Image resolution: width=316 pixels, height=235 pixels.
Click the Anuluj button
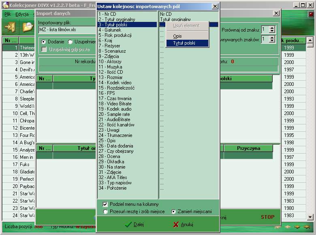(x=183, y=224)
